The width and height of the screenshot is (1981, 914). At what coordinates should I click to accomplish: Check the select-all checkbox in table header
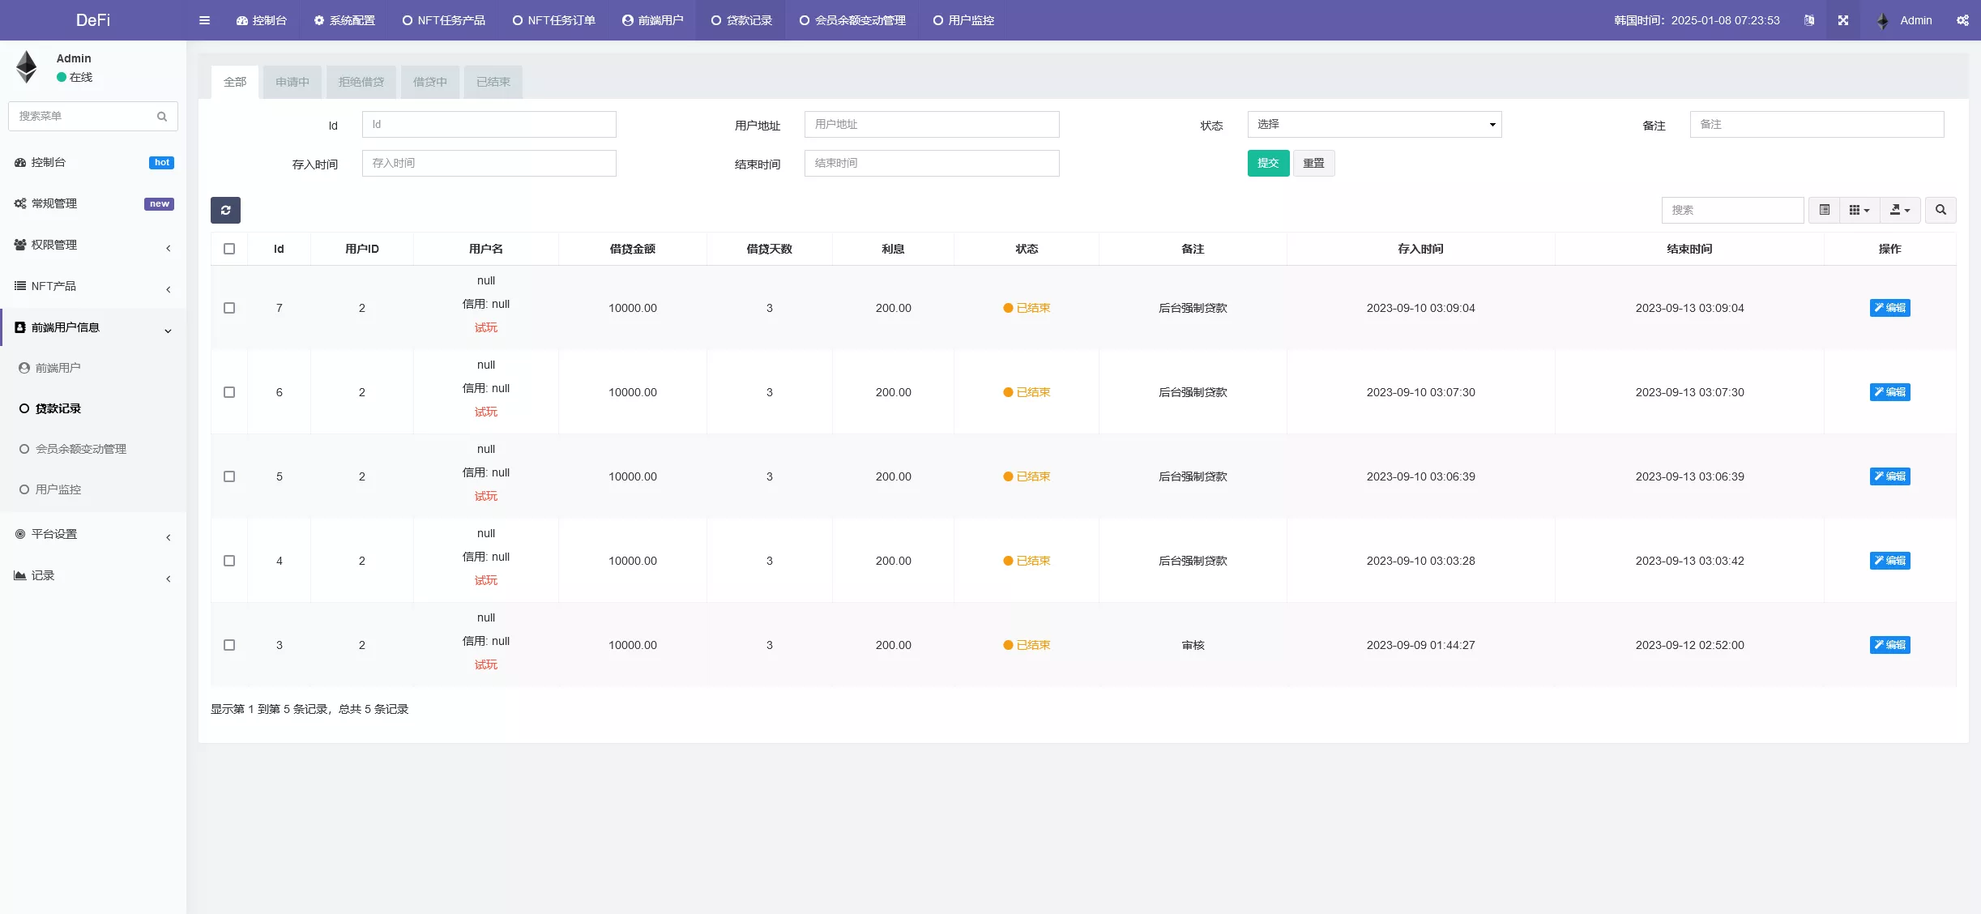click(229, 249)
